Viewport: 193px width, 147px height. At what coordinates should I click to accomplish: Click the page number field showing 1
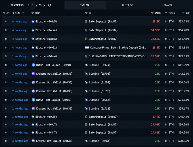[x=33, y=5]
